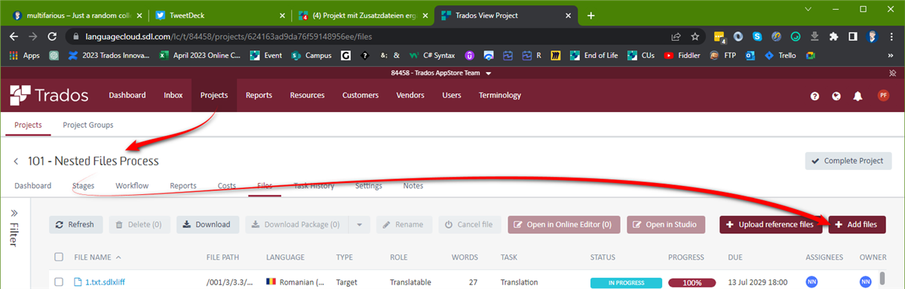Click the NN owner avatar

pyautogui.click(x=864, y=282)
